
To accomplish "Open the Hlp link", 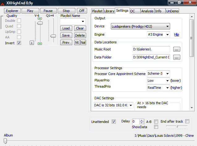I will pos(177,34).
